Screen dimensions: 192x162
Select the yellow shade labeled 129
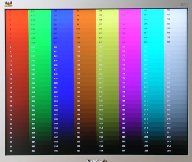107,15
